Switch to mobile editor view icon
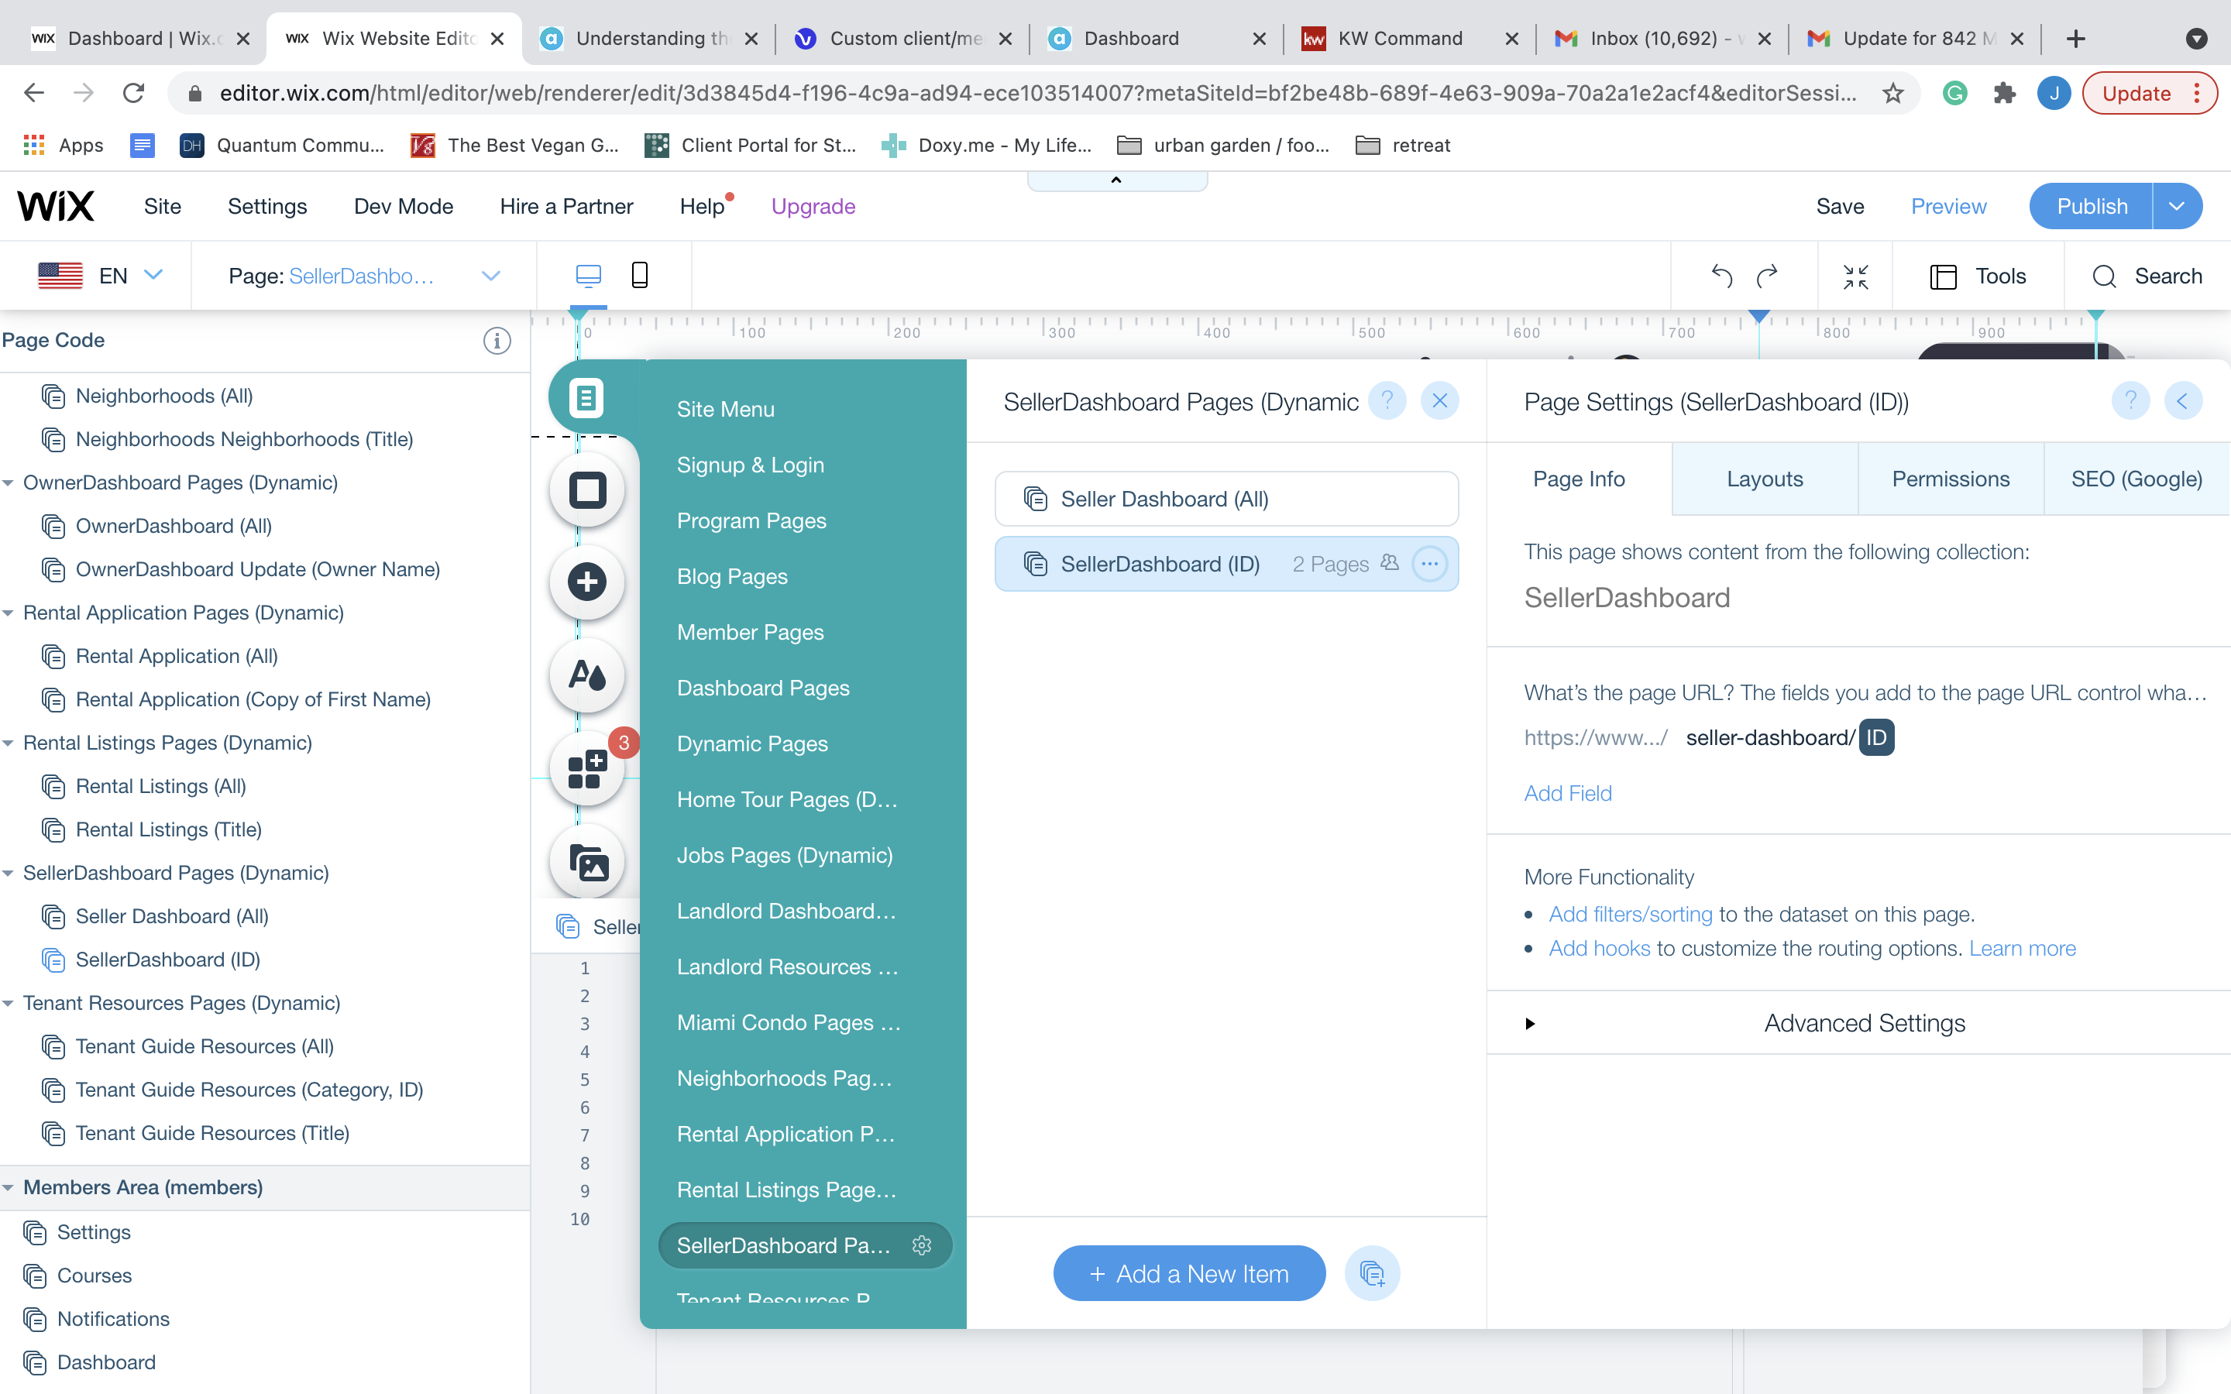Screen dimensions: 2231x1394 tap(639, 275)
